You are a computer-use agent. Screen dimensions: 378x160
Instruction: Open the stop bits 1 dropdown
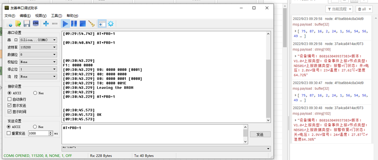(38, 69)
